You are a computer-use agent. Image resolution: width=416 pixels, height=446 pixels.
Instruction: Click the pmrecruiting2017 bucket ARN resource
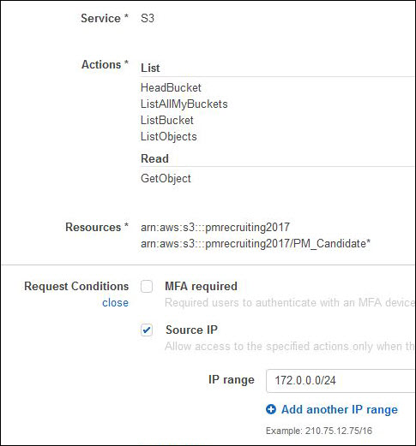click(x=215, y=228)
